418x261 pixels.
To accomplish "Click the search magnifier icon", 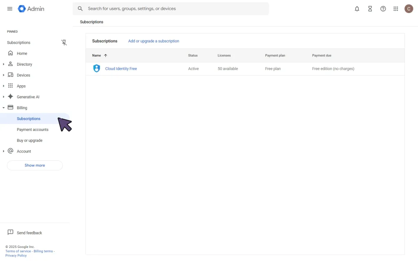I will coord(80,9).
